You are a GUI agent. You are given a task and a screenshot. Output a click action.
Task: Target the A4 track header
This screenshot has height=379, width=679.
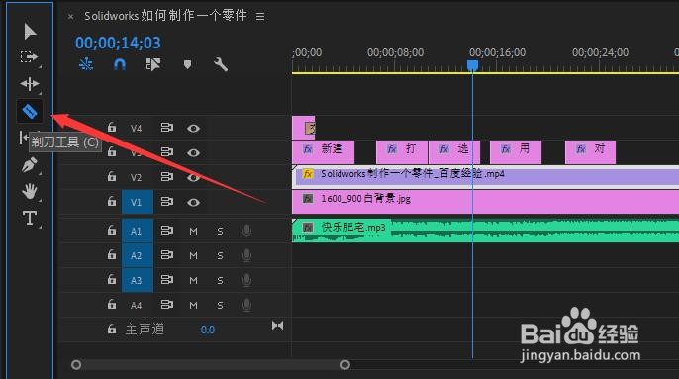(x=137, y=305)
